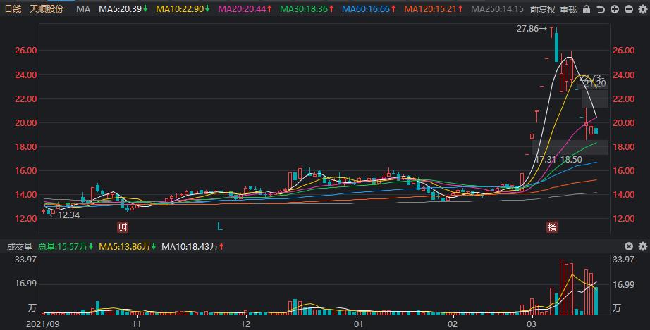The width and height of the screenshot is (650, 330).
Task: Click the red 财 marker on timeline
Action: pos(123,227)
